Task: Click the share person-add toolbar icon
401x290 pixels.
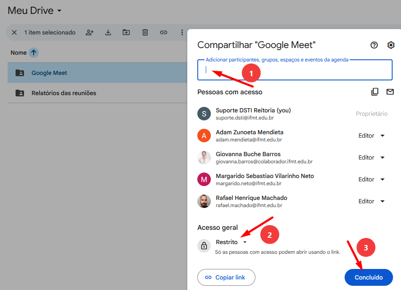Action: 90,32
